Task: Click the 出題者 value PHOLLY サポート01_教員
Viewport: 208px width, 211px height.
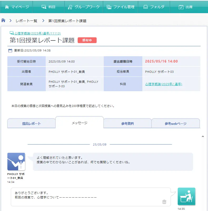Action: click(x=67, y=72)
